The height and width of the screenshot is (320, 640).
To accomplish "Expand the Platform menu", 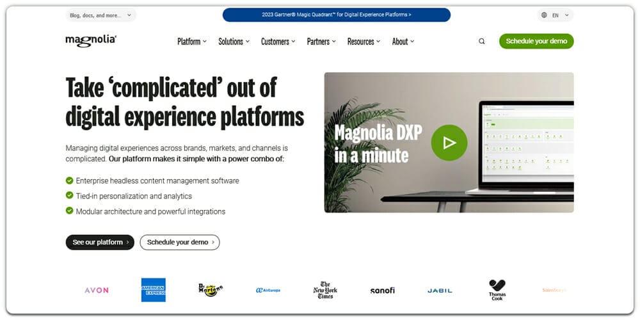I will click(192, 42).
